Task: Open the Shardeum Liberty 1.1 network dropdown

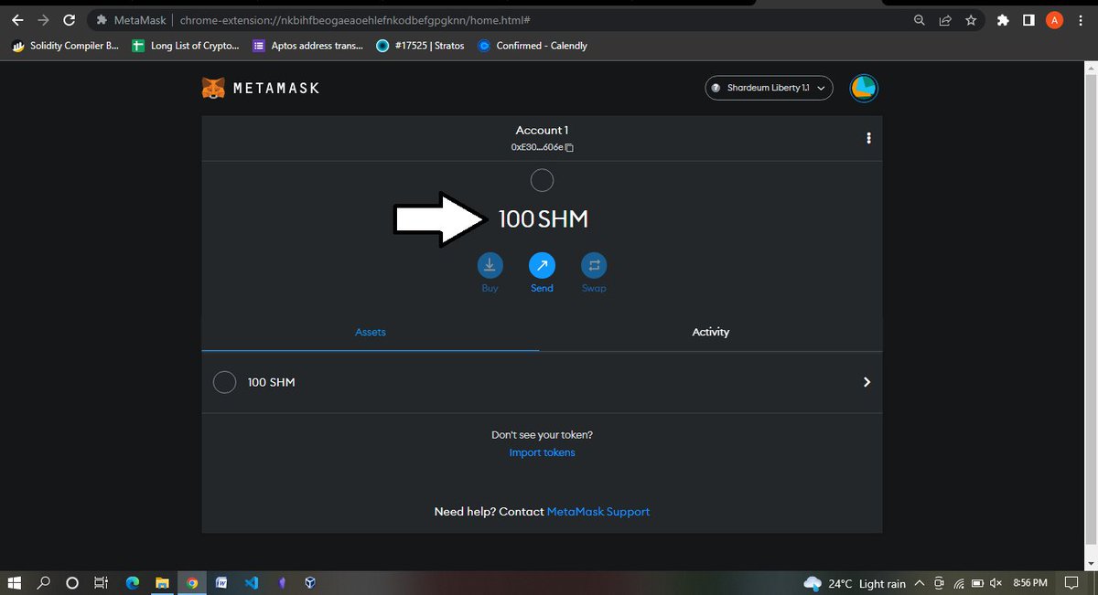Action: click(769, 88)
